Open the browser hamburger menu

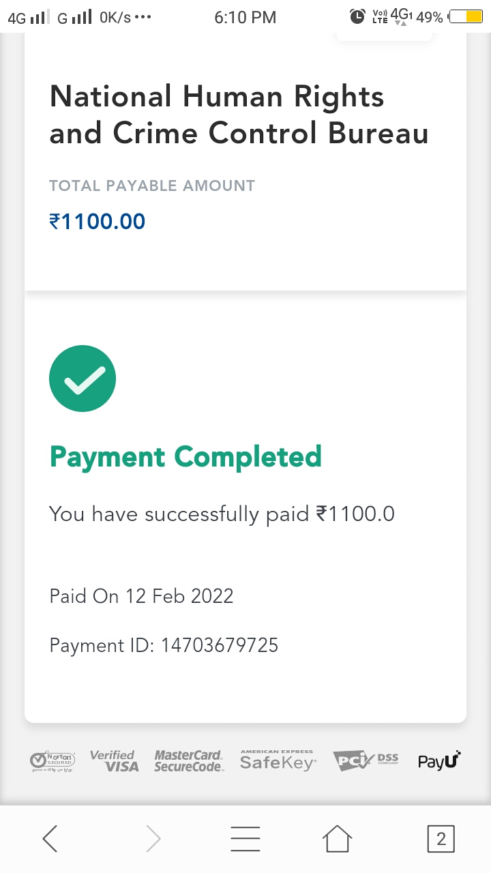pos(245,839)
